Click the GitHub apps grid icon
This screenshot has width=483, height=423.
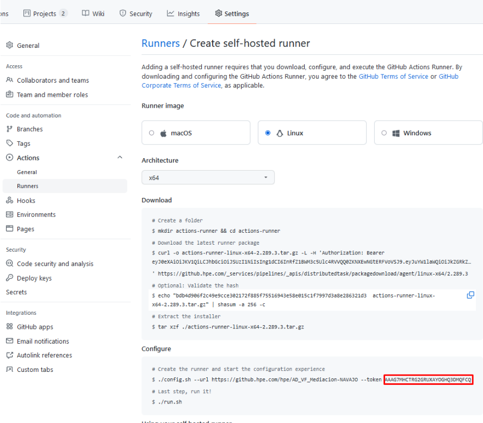point(10,326)
